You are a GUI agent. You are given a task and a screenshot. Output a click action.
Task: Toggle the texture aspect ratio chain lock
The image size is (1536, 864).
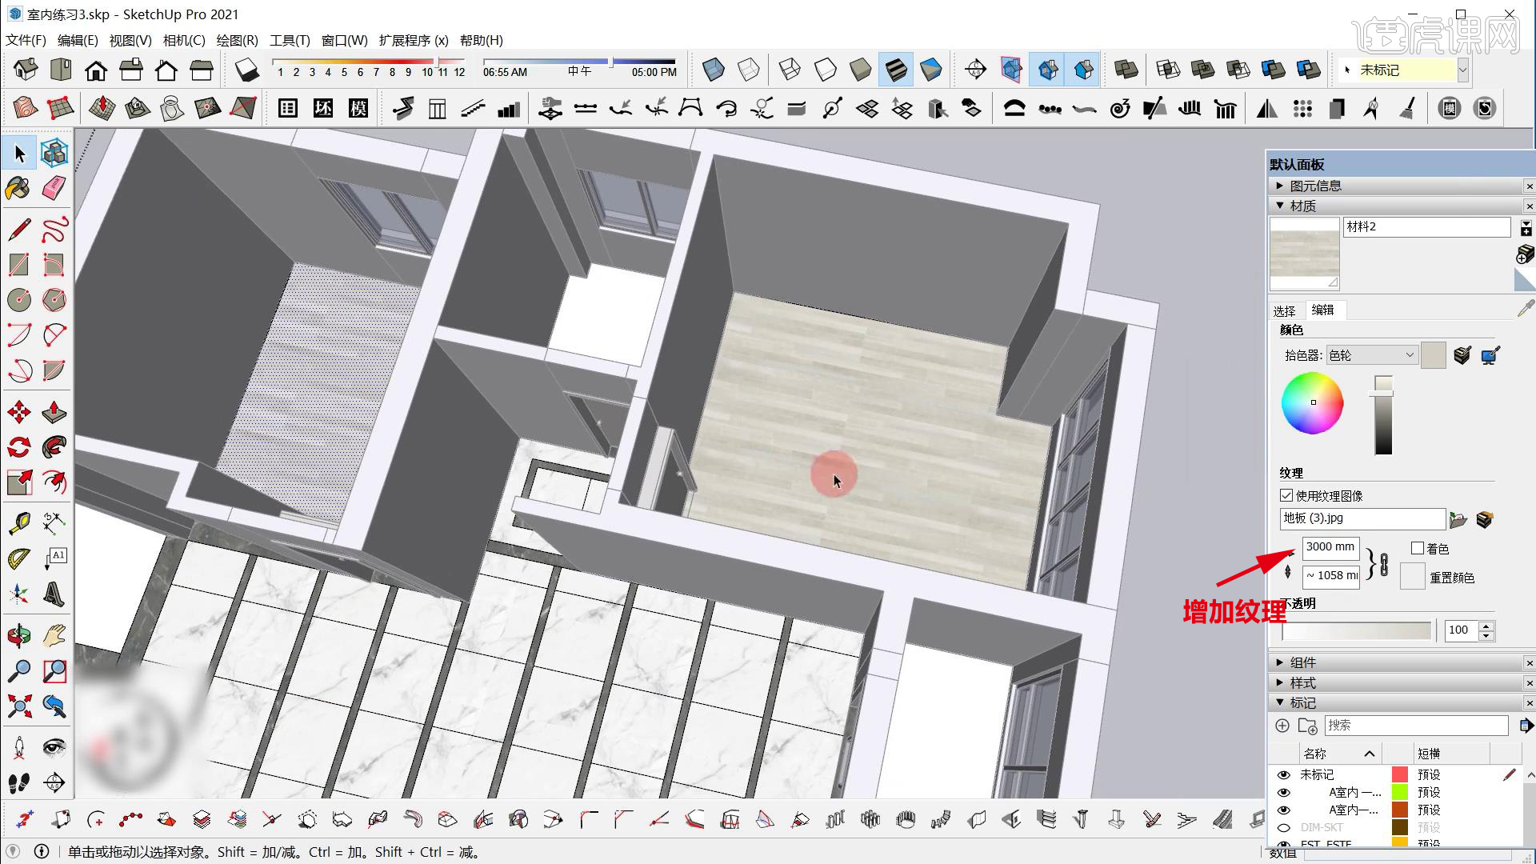(x=1384, y=563)
